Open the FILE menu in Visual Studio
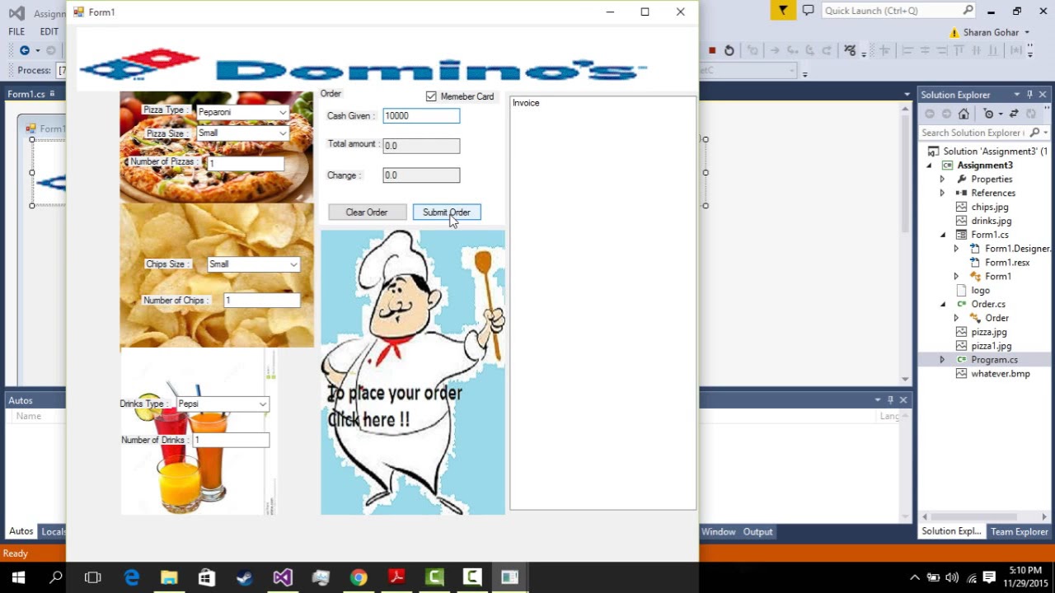This screenshot has width=1055, height=593. point(16,31)
